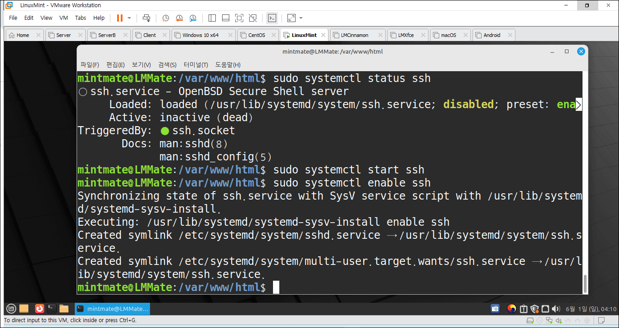Pause the VM with the orange suspend button
This screenshot has width=619, height=328.
(x=120, y=18)
